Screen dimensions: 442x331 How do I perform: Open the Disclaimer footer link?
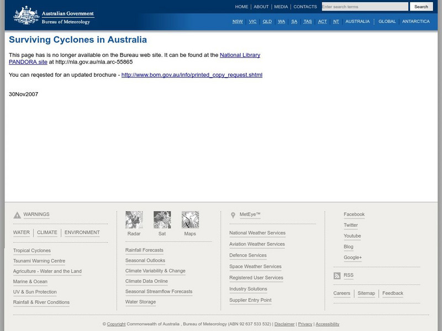(x=285, y=324)
